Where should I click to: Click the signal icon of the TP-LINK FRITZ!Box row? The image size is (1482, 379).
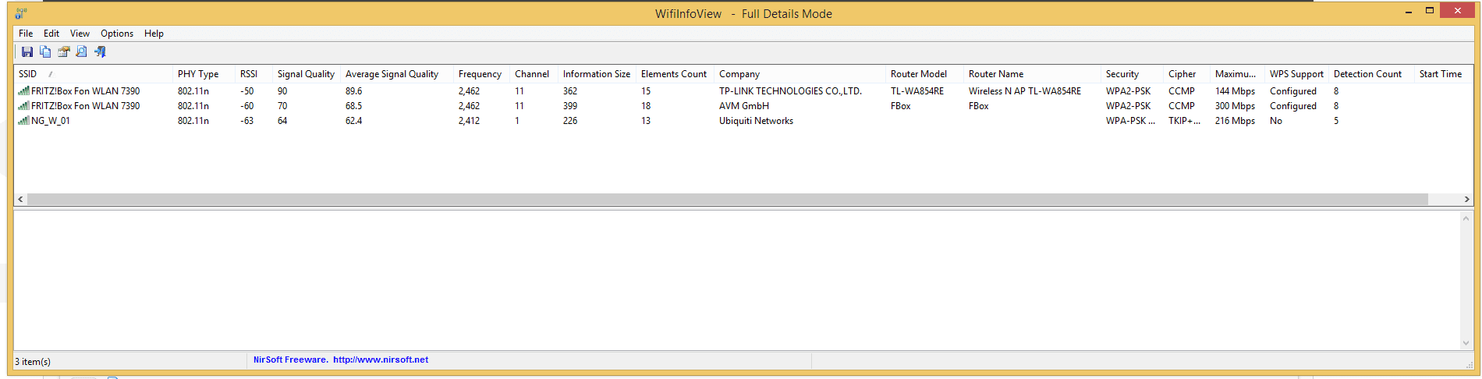click(x=24, y=91)
